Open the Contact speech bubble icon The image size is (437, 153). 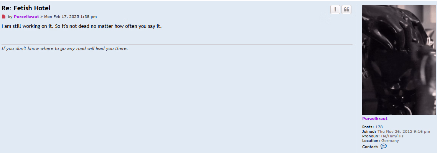[x=384, y=147]
